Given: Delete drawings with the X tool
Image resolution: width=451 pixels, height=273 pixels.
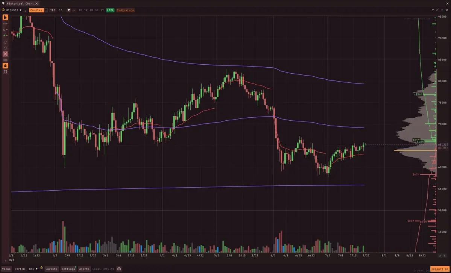Looking at the screenshot, I should 5,54.
